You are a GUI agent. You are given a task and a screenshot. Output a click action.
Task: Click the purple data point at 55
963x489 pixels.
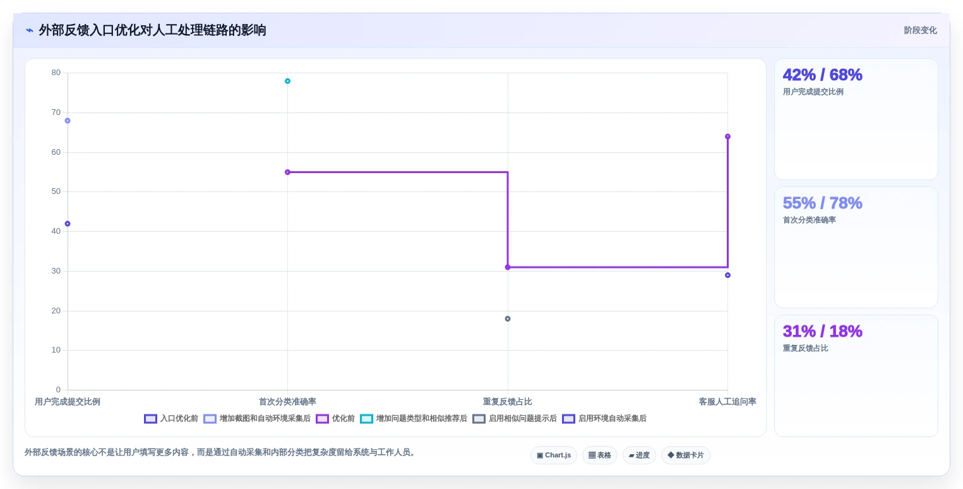(x=287, y=172)
